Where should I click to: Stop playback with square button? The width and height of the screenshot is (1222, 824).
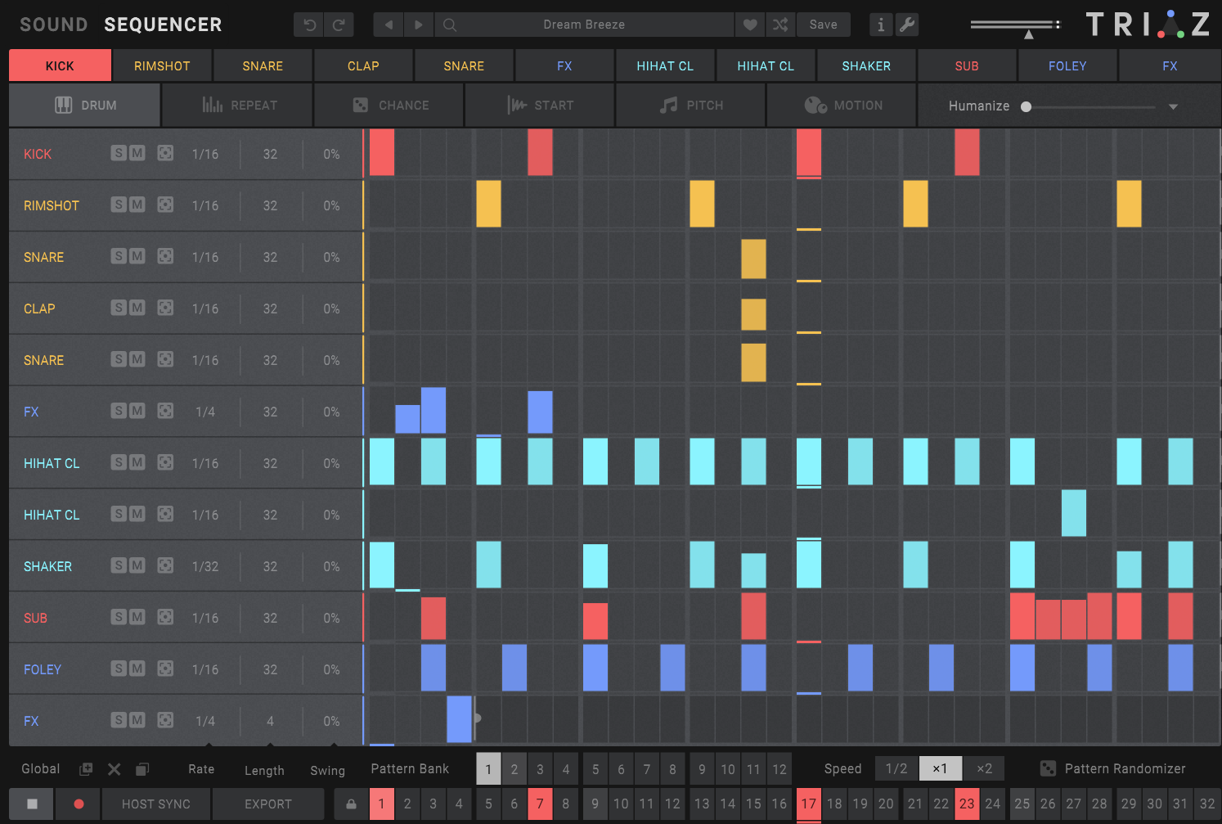tap(32, 804)
